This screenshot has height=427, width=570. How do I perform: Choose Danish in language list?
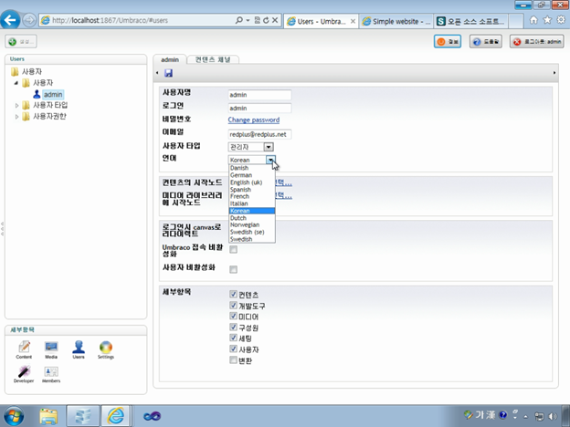251,168
